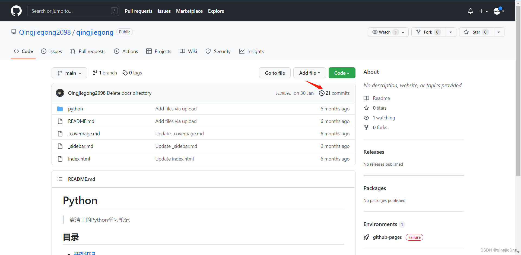Open the main branch selector
The height and width of the screenshot is (255, 521).
69,73
